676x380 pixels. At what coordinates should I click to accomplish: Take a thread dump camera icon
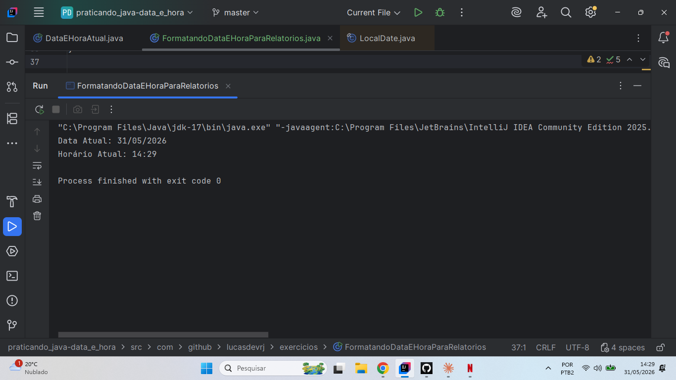78,109
